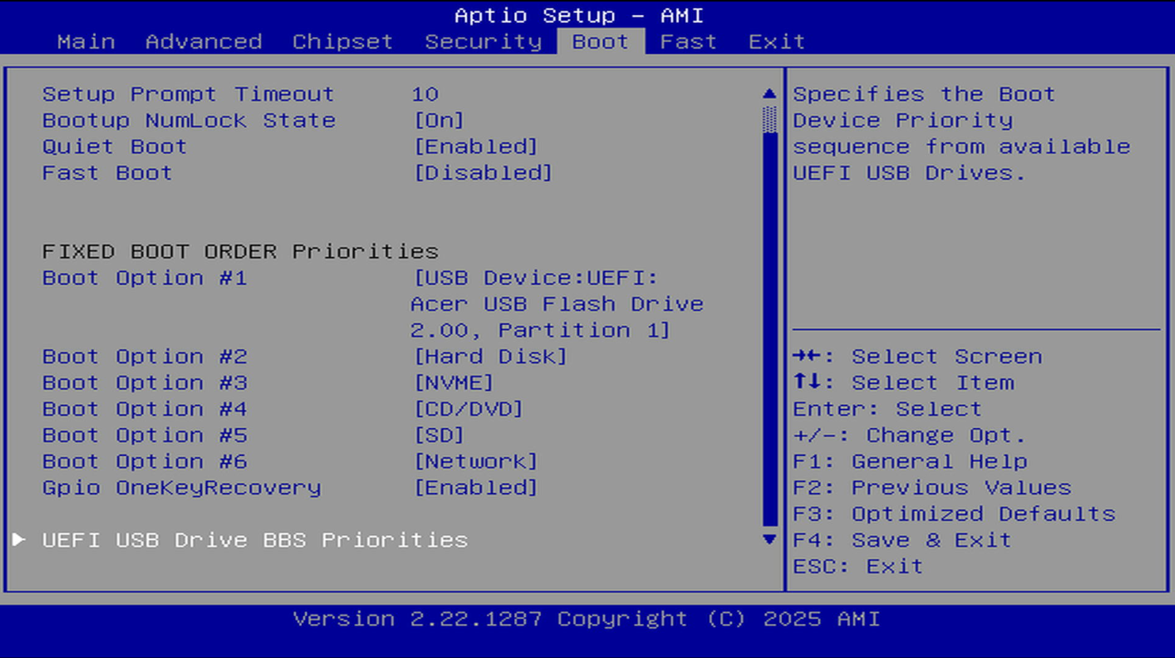Select the Boot Option #3 label
This screenshot has width=1175, height=658.
[145, 383]
